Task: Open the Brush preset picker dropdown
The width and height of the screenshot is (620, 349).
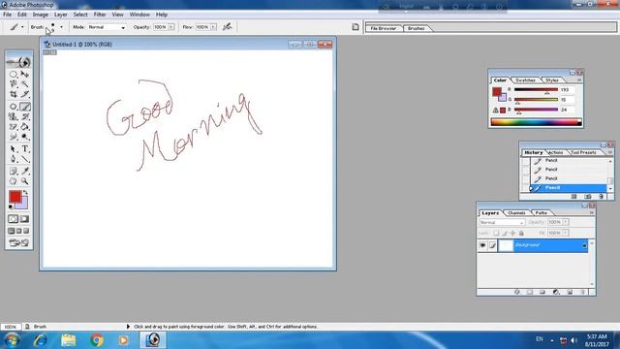Action: (x=61, y=27)
